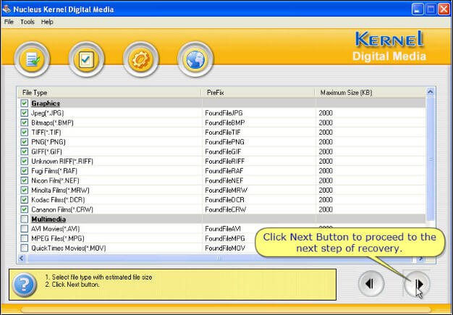Uncheck the Jpeg(*.JPG) checkbox
This screenshot has height=315, width=453.
25,113
